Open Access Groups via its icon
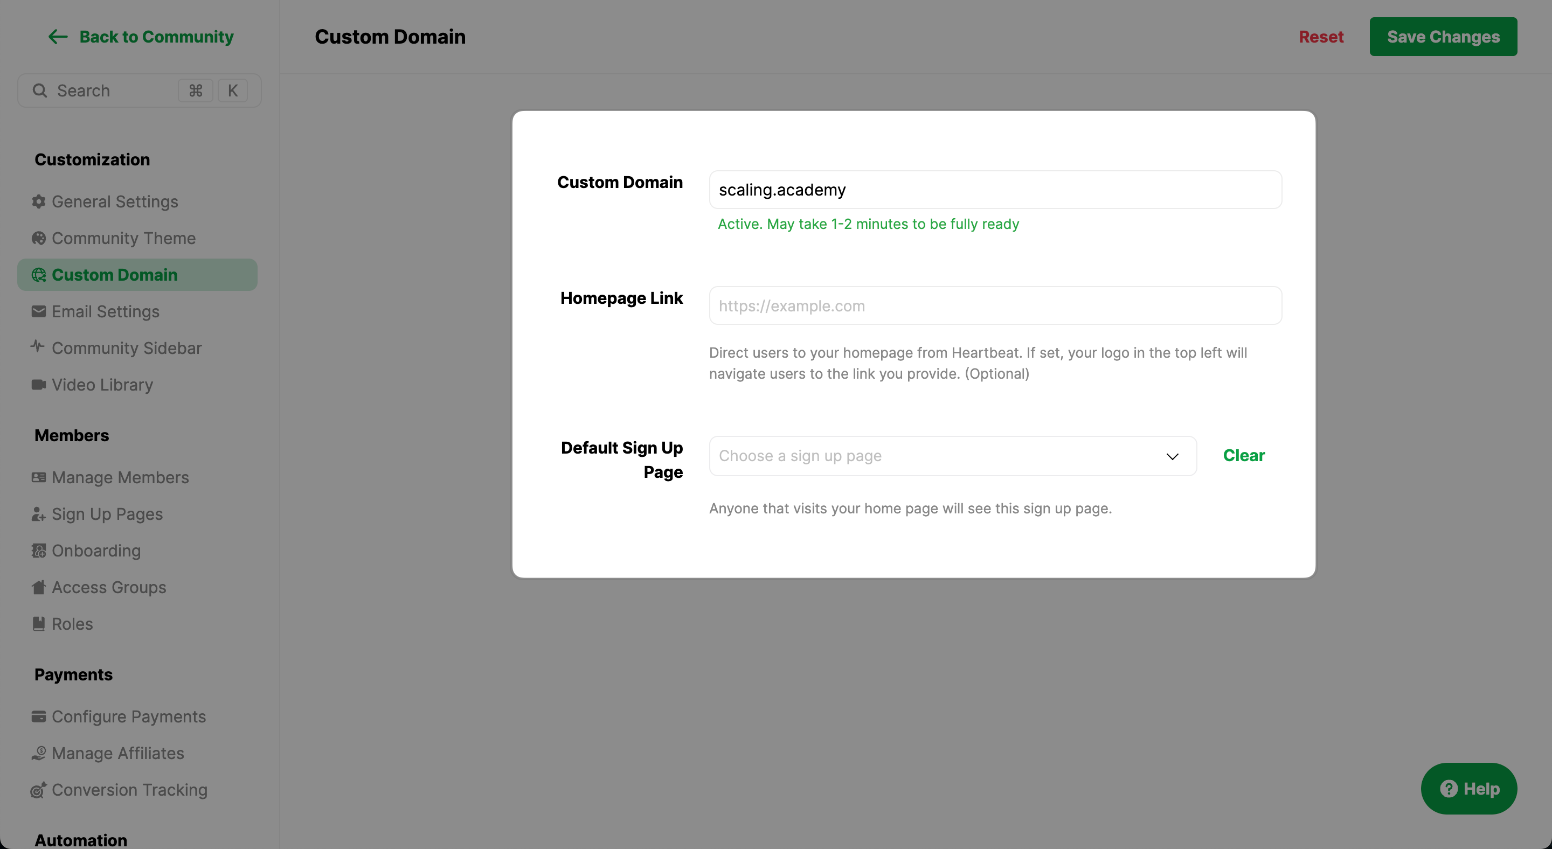1552x849 pixels. tap(39, 587)
